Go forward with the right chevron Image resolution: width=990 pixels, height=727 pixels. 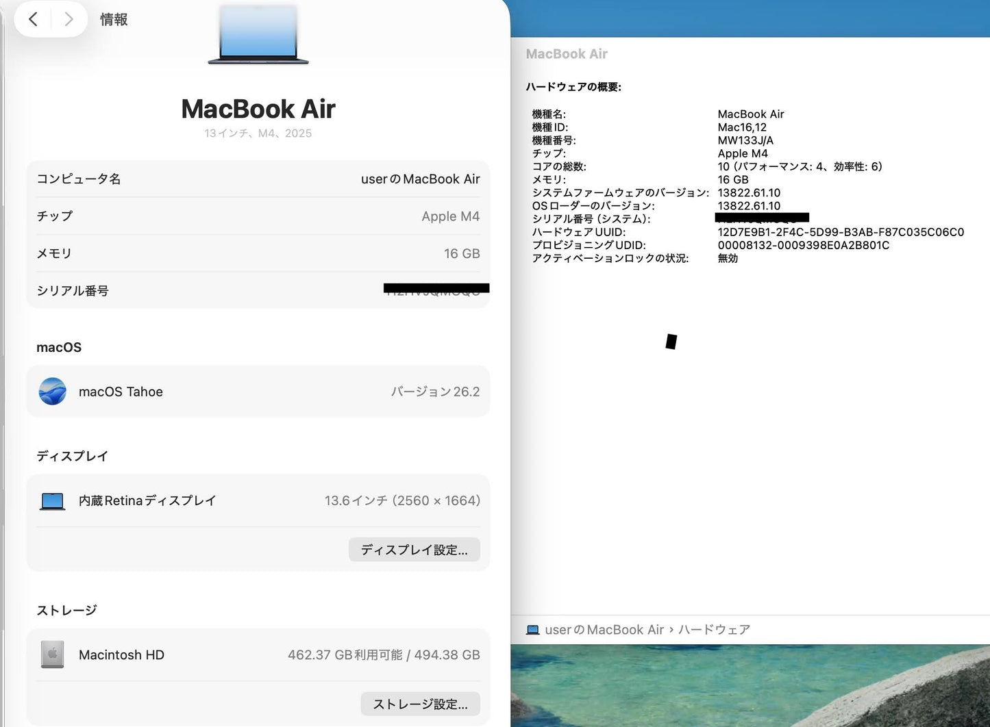coord(69,19)
